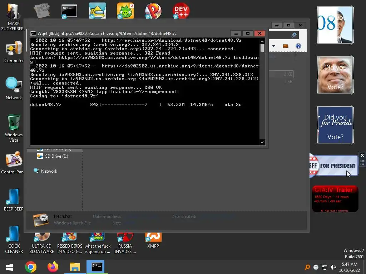366x274 pixels.
Task: Click the orange preview pane toolbar icon
Action: (x=286, y=46)
